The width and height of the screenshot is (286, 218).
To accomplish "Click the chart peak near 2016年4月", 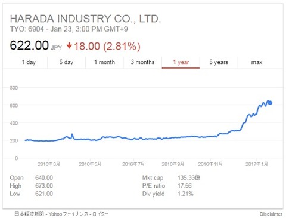I will 72,135.
